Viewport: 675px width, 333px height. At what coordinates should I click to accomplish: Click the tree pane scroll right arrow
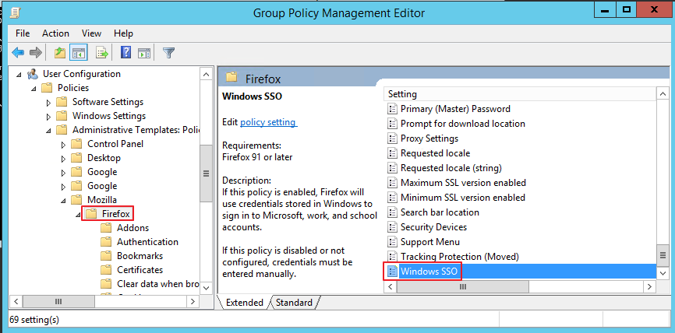point(193,302)
